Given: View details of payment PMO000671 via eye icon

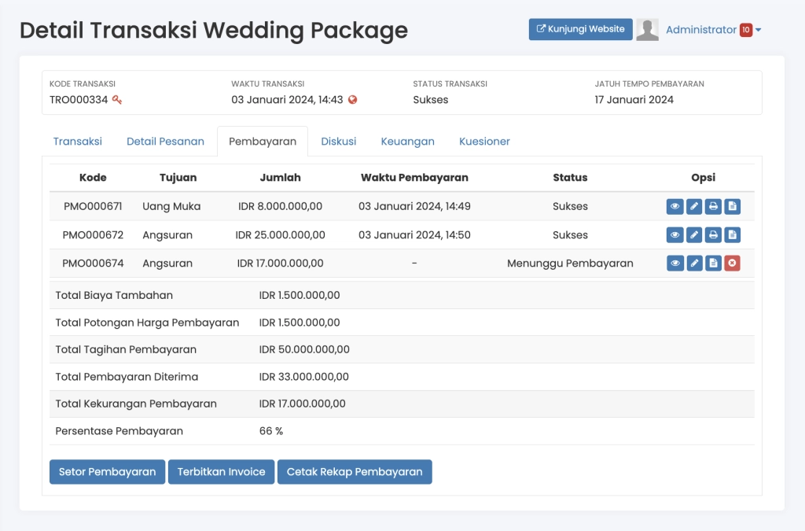Looking at the screenshot, I should 675,207.
